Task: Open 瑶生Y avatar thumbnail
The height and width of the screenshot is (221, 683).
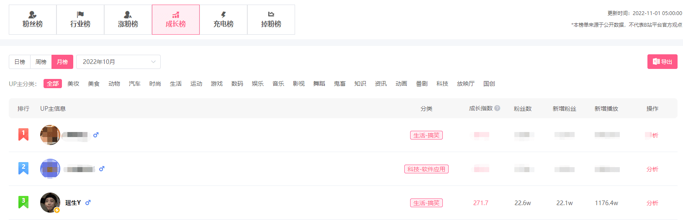Action: coord(50,203)
